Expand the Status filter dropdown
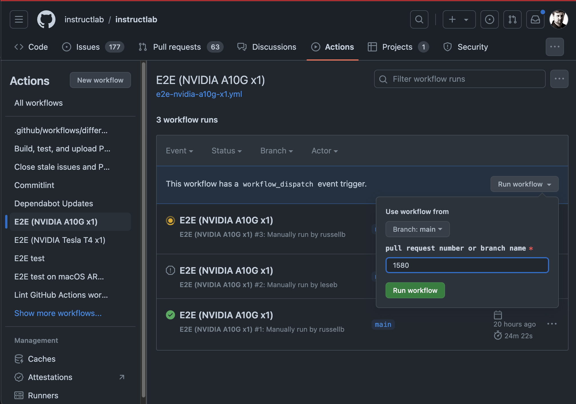 tap(227, 151)
